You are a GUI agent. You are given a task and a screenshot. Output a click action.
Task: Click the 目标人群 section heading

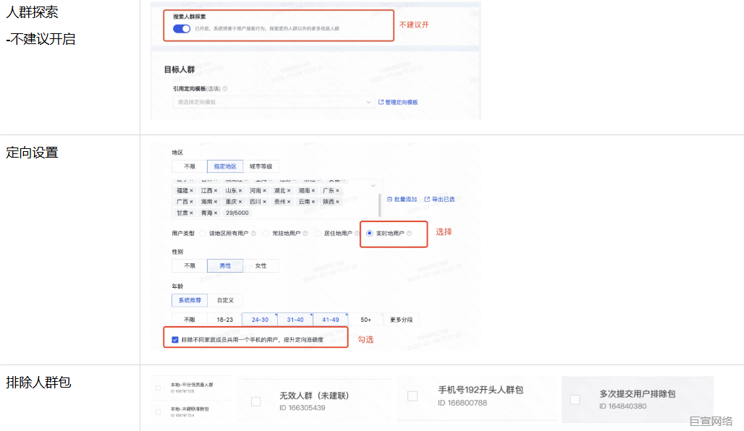click(x=179, y=69)
